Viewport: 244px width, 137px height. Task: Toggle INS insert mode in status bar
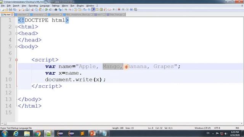click(x=237, y=128)
